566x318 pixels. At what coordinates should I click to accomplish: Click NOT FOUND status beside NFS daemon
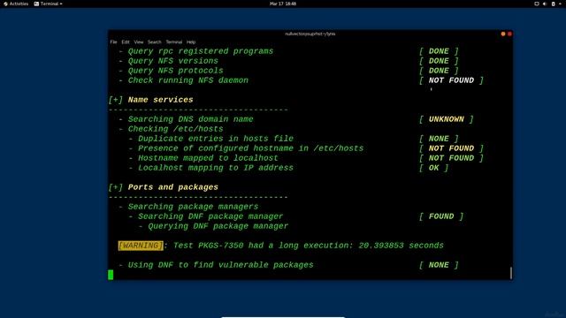coord(451,80)
